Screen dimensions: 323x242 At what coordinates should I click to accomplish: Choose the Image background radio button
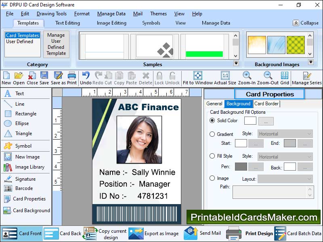(x=212, y=178)
